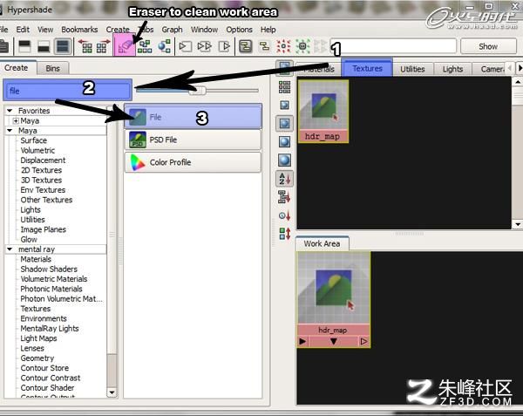The height and width of the screenshot is (416, 523).
Task: Create a File texture node
Action: pyautogui.click(x=194, y=117)
